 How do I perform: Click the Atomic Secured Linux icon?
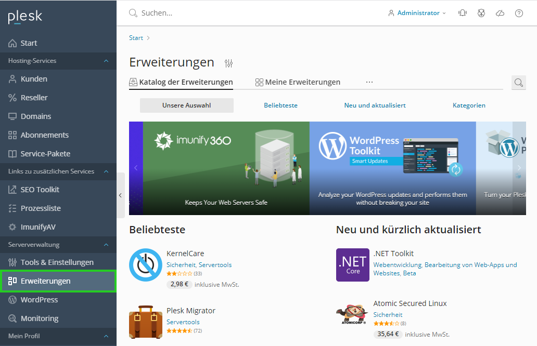(352, 313)
